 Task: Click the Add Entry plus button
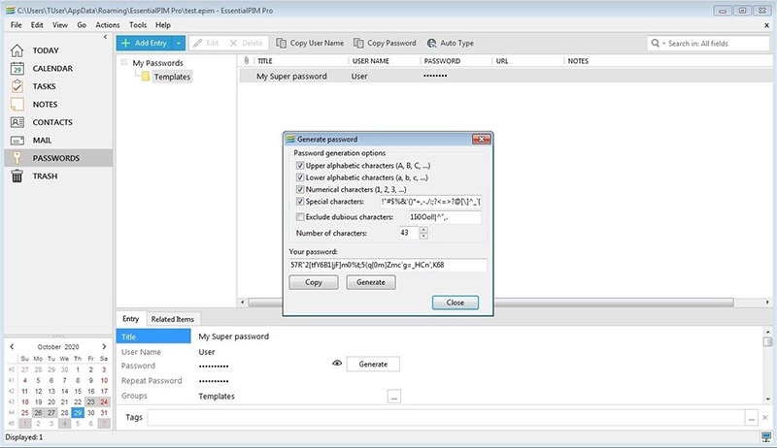pos(144,43)
